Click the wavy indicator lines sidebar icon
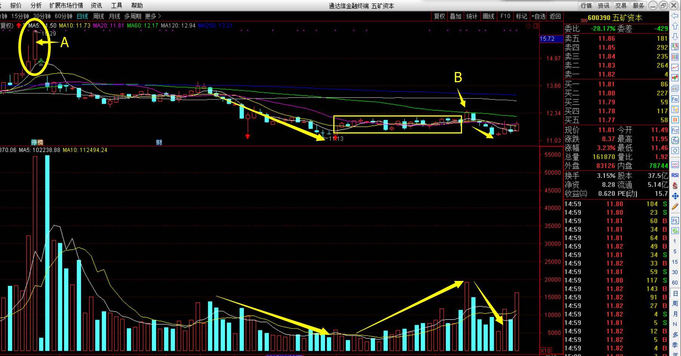Viewport: 681px width, 356px height. pos(675,165)
